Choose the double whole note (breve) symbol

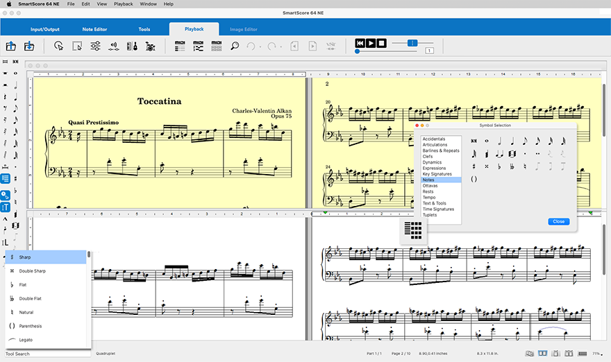coord(474,141)
